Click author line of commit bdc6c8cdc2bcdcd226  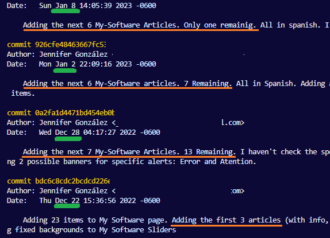(x=126, y=191)
